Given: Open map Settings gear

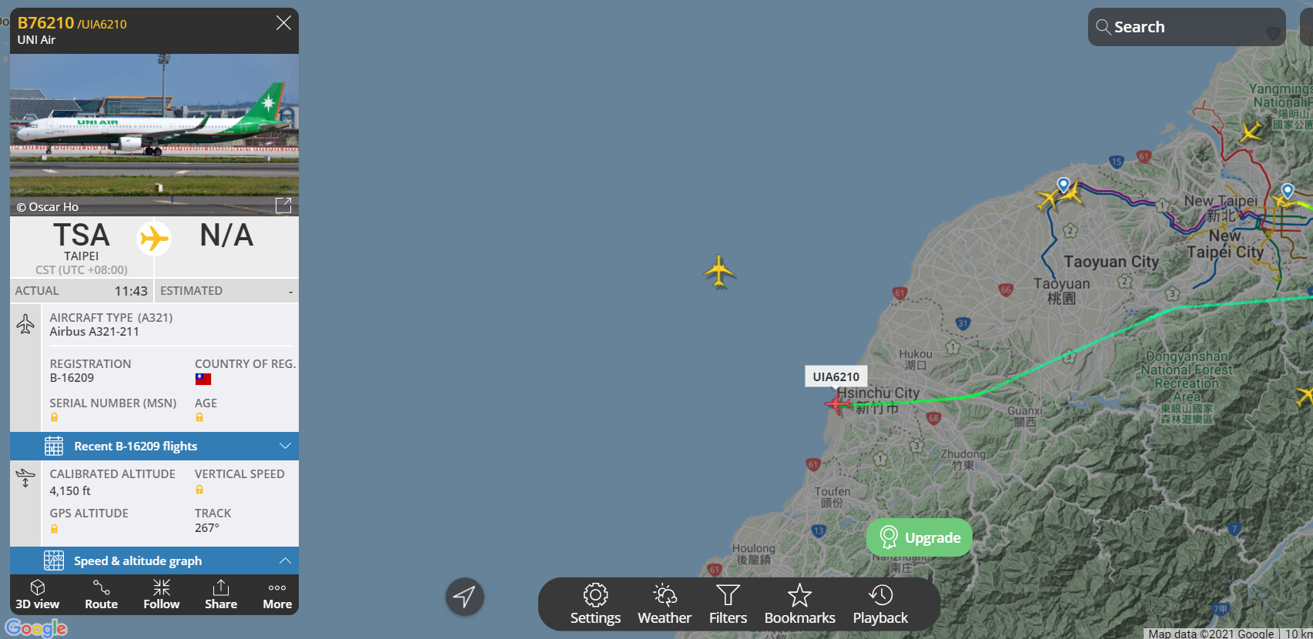Looking at the screenshot, I should (x=595, y=604).
